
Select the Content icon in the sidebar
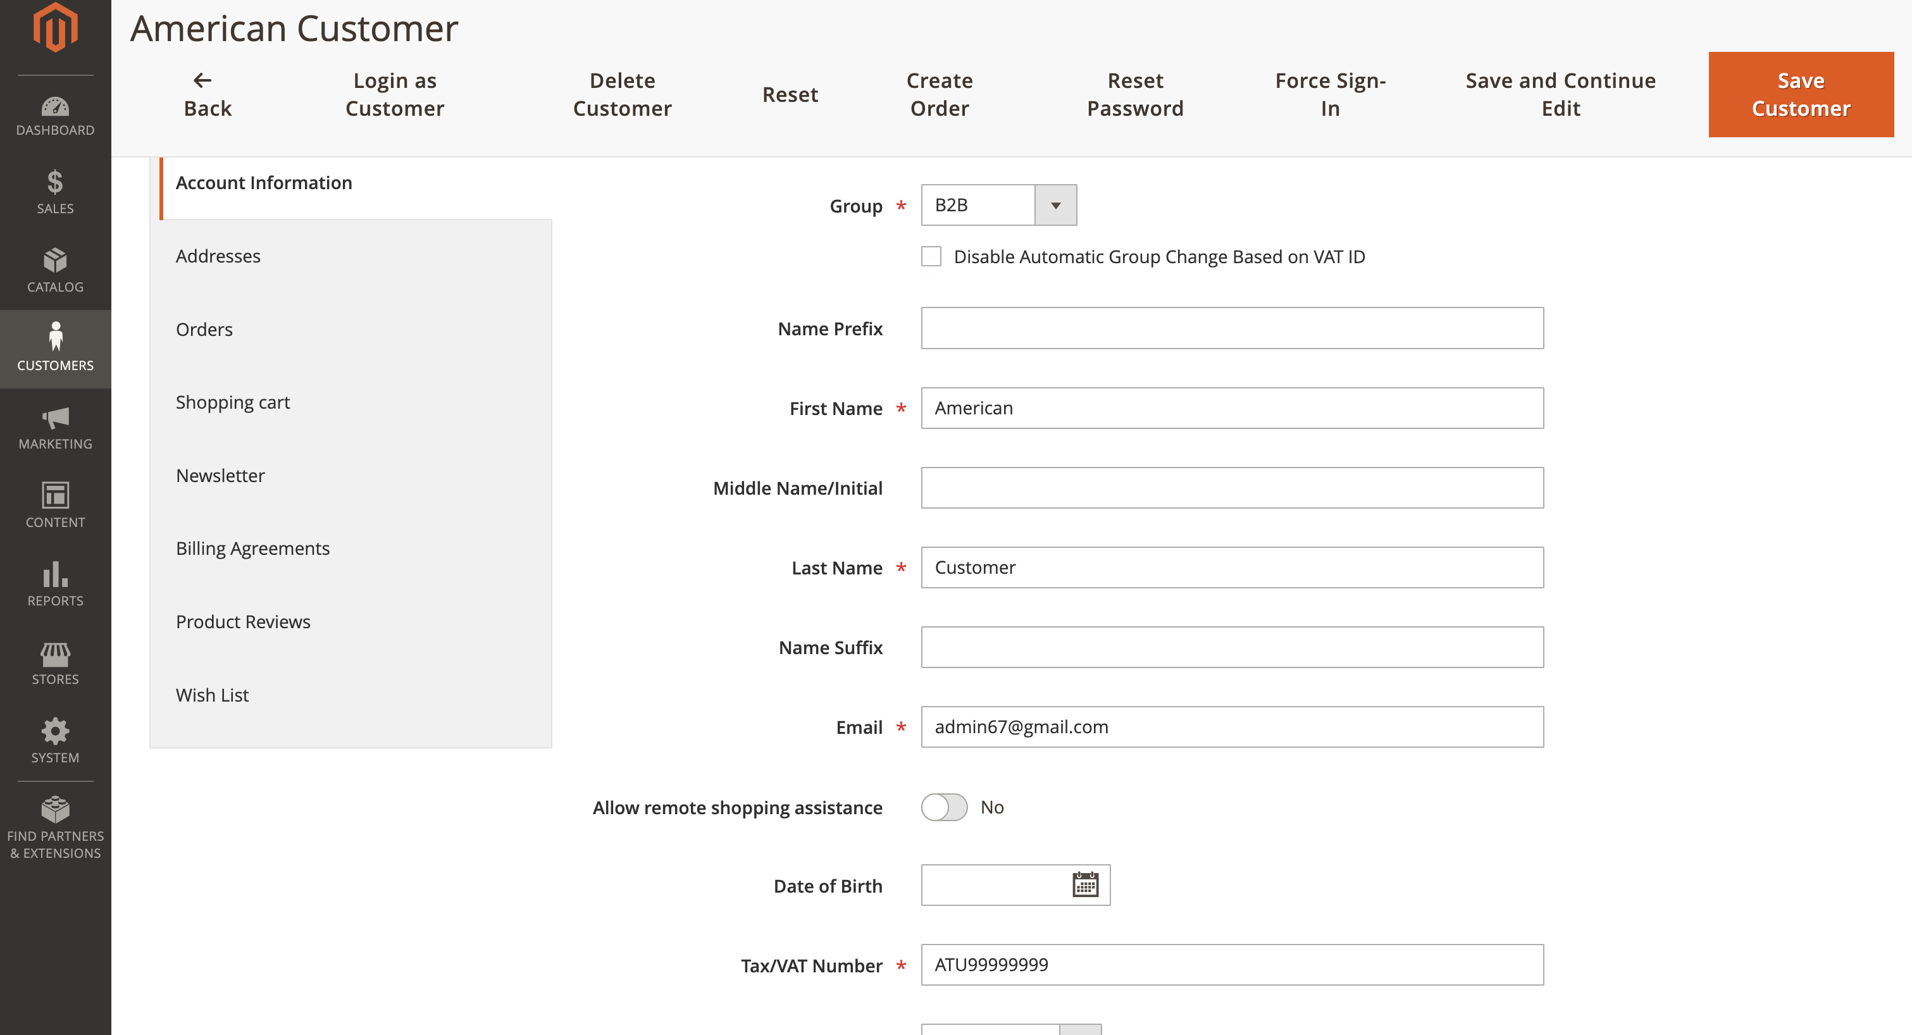click(55, 504)
